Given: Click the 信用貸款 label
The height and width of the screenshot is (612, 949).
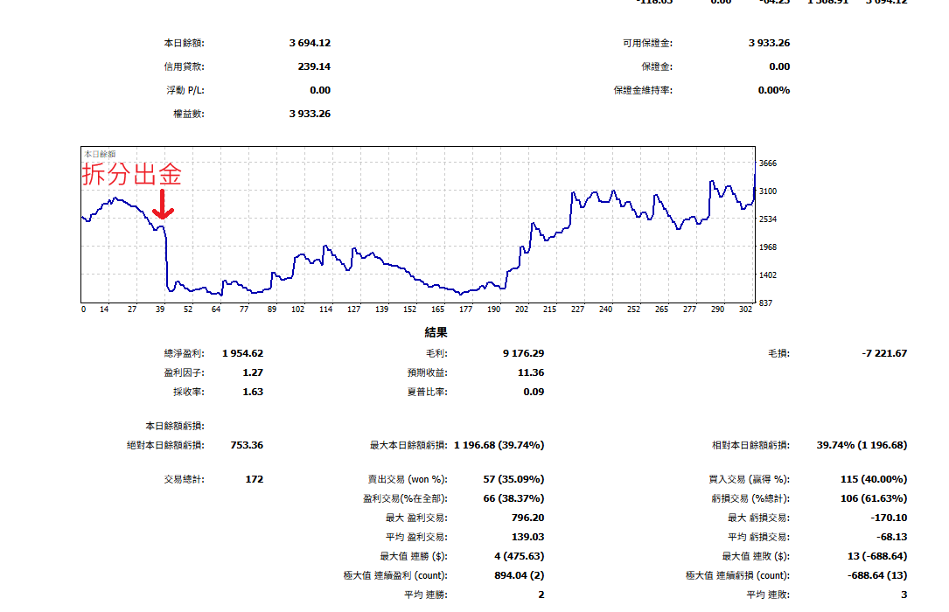Looking at the screenshot, I should (x=184, y=66).
